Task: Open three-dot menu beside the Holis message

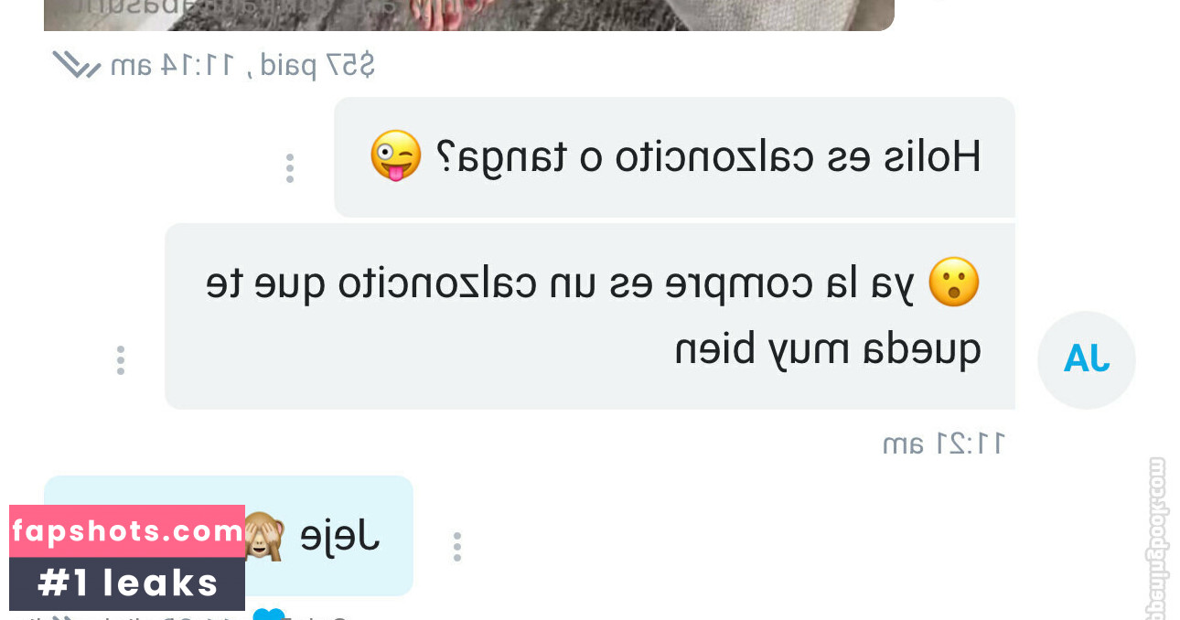Action: (290, 168)
